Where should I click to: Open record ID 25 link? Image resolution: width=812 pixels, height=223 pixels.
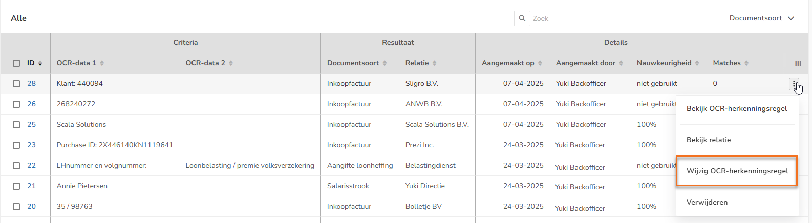tap(32, 124)
